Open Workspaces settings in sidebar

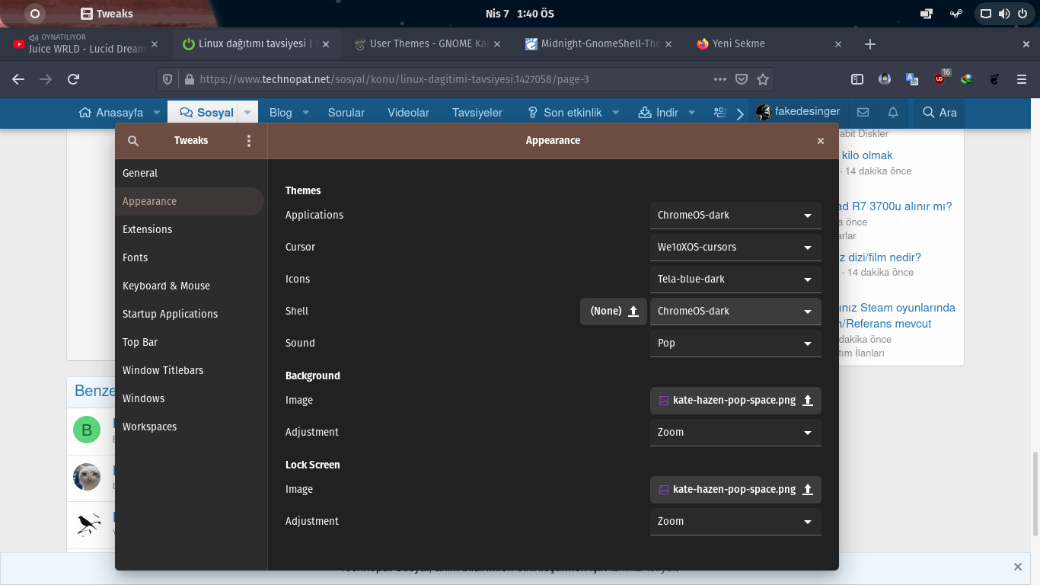coord(190,427)
